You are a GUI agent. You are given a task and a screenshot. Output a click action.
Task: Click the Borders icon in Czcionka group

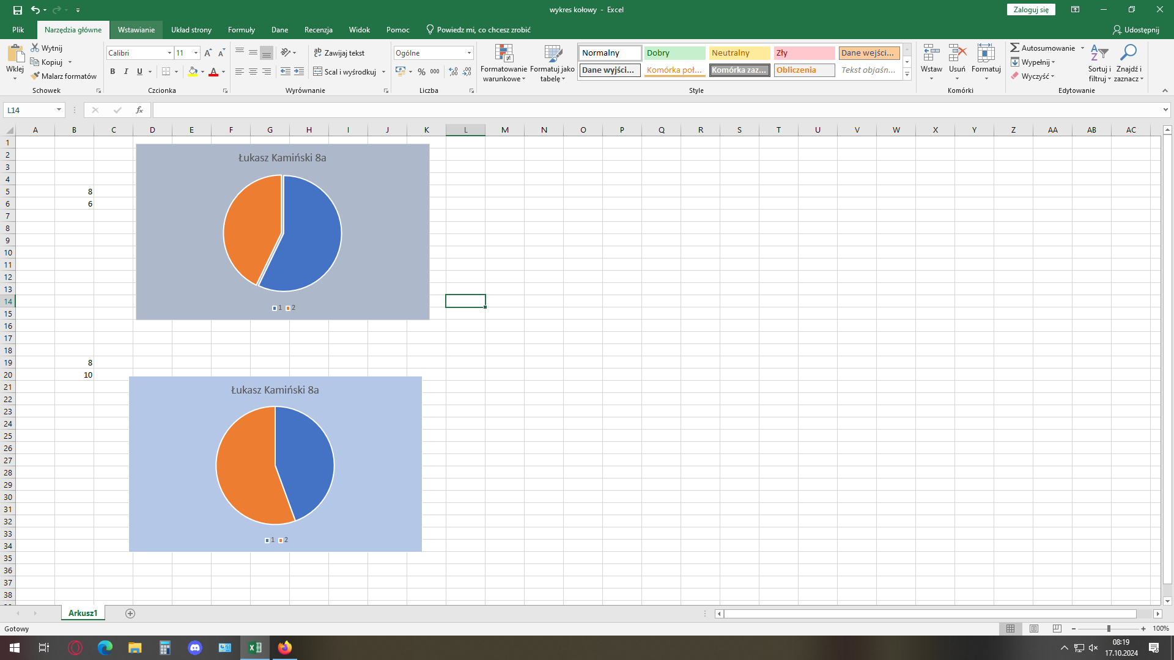[x=166, y=71]
